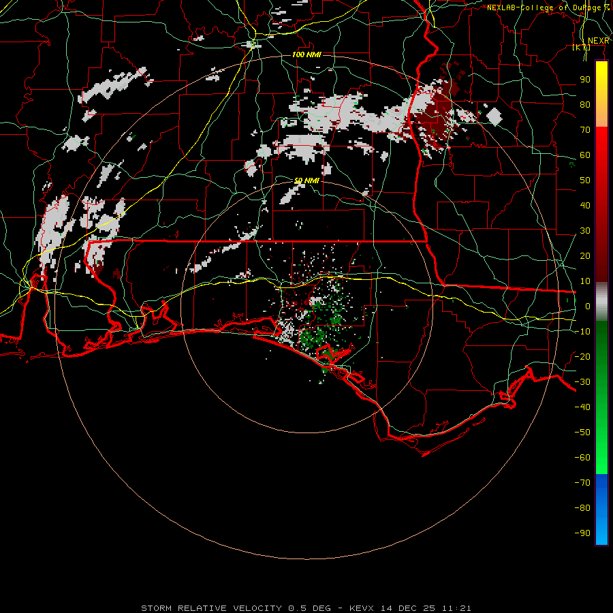The image size is (613, 613).
Task: Click the 20 value on velocity scale
Action: 585,256
